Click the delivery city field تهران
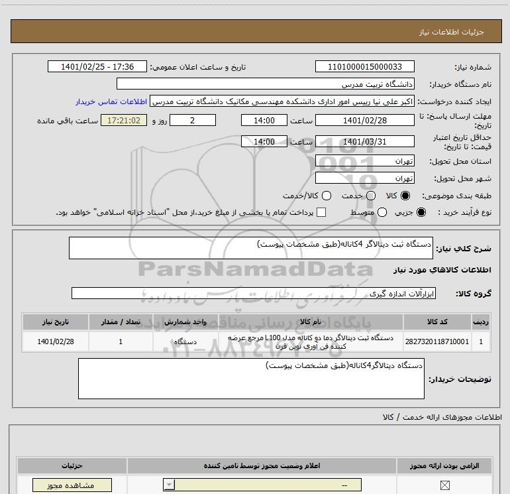The width and height of the screenshot is (510, 494). pos(364,178)
